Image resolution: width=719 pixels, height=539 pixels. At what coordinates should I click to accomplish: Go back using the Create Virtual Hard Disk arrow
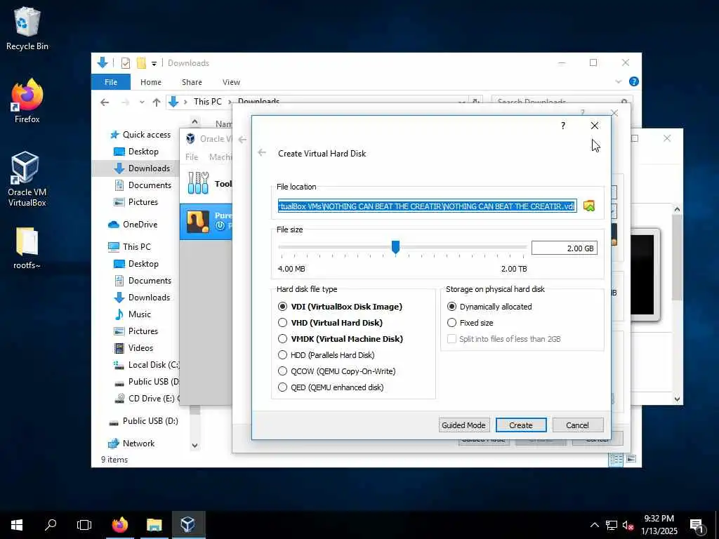(262, 153)
